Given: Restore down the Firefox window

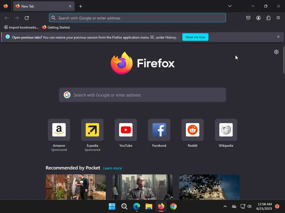Looking at the screenshot, I should click(x=266, y=6).
